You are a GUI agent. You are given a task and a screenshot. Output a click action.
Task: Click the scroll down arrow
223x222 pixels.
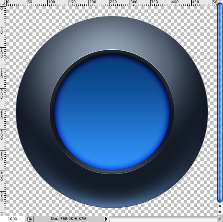(x=220, y=212)
